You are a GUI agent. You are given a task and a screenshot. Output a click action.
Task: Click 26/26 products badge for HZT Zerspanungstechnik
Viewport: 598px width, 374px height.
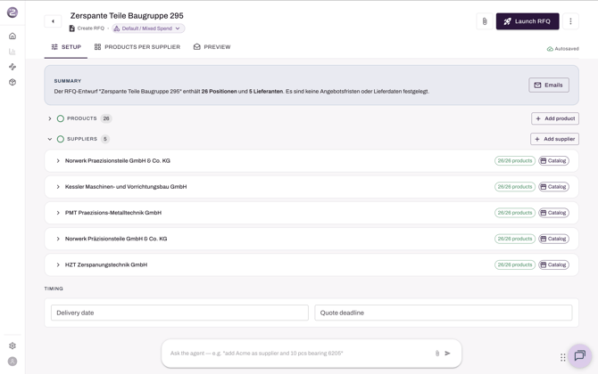click(515, 264)
